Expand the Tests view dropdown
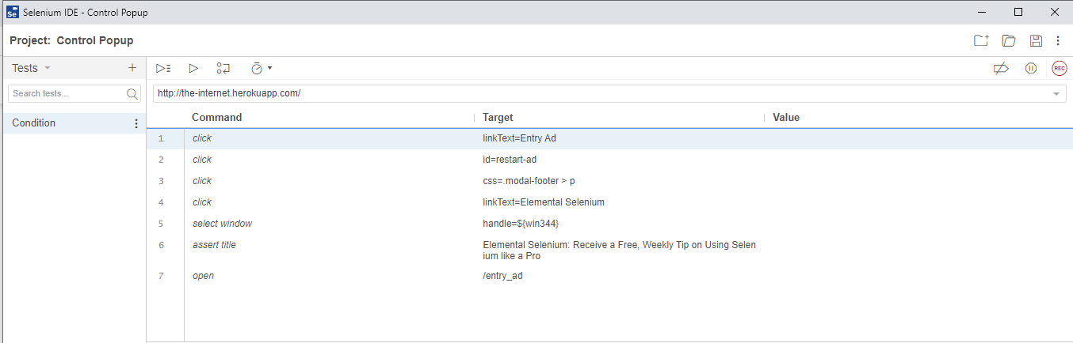The height and width of the screenshot is (343, 1073). [48, 69]
